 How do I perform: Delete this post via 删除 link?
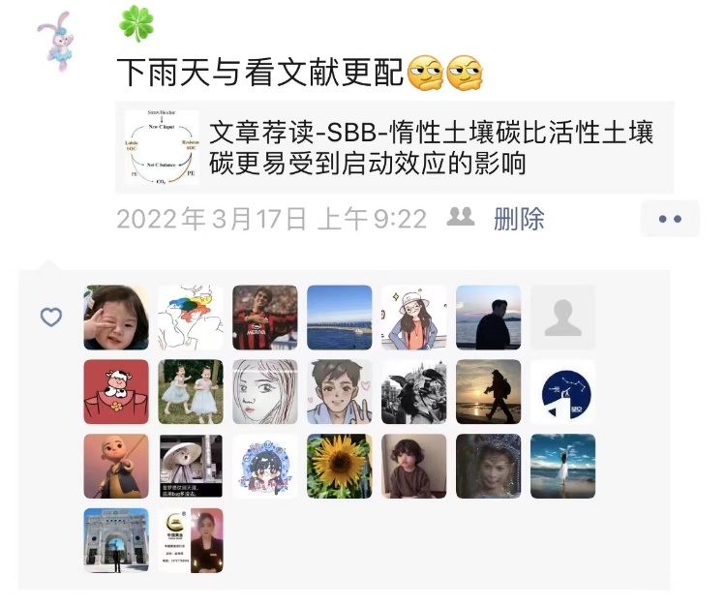(x=519, y=219)
